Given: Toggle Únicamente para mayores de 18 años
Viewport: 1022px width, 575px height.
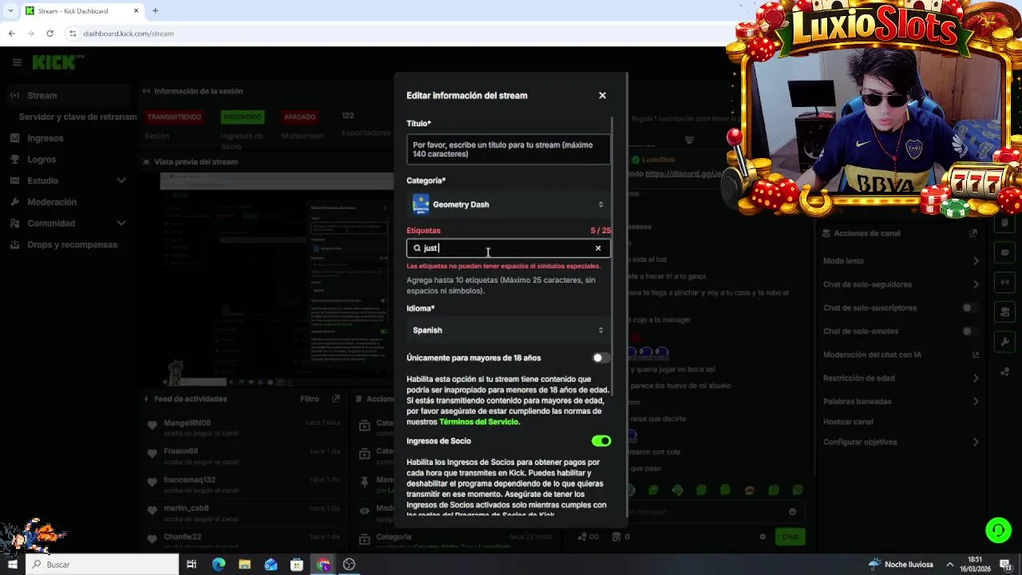Looking at the screenshot, I should (601, 358).
